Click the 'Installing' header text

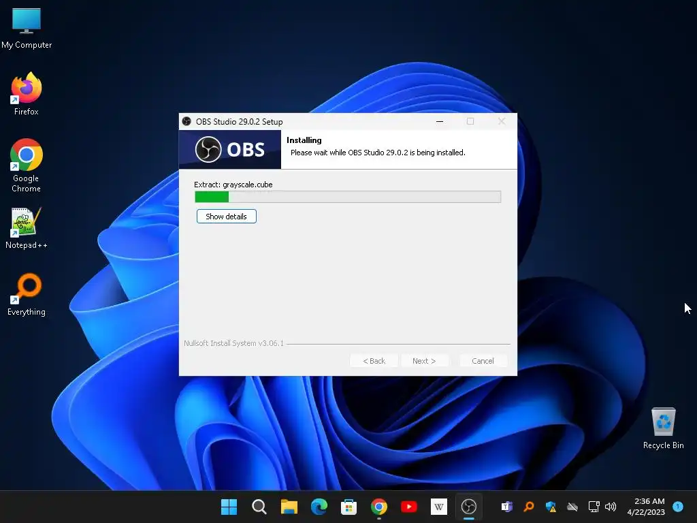click(x=304, y=140)
